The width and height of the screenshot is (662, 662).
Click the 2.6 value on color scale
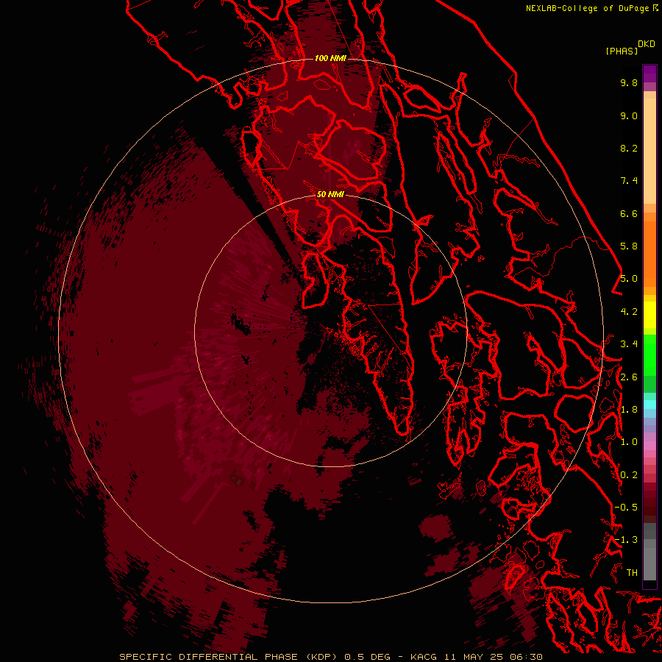(629, 377)
